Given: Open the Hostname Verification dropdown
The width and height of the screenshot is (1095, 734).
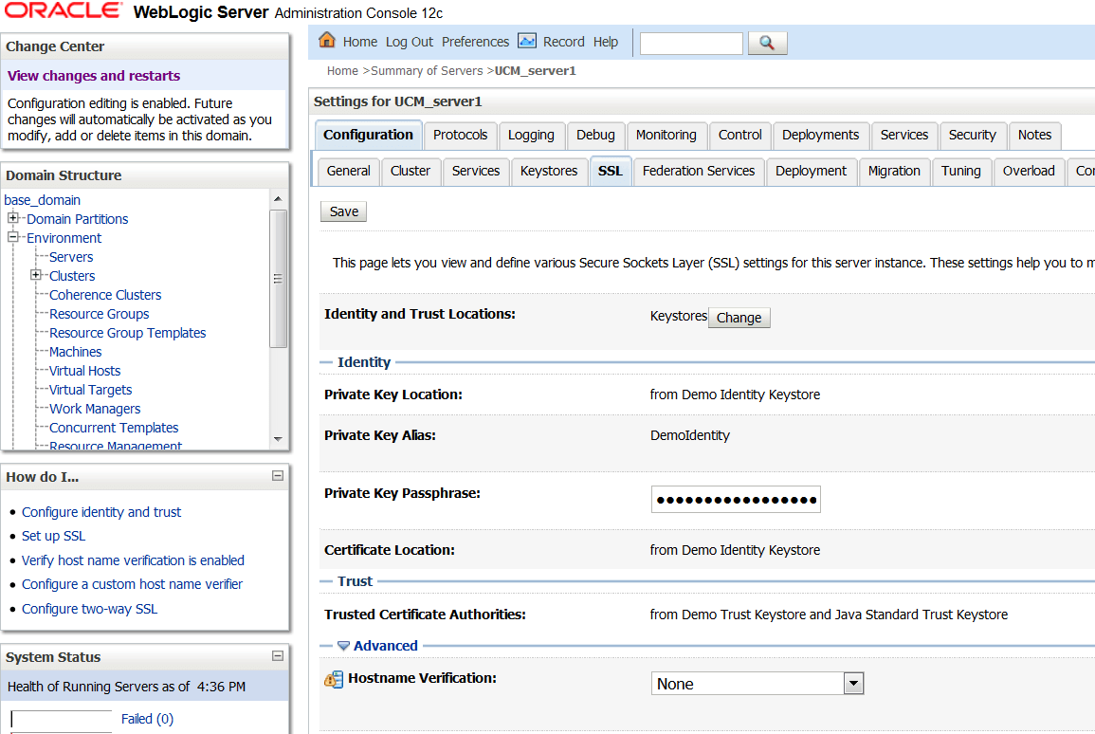Looking at the screenshot, I should tap(853, 683).
